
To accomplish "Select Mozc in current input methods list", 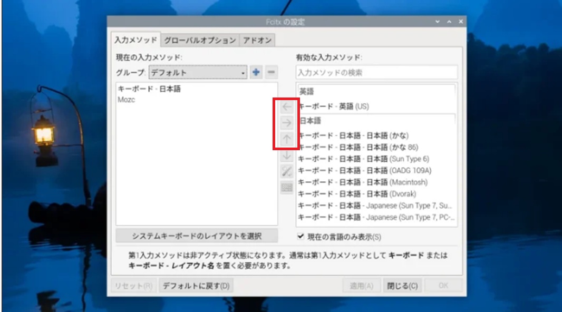I will [127, 100].
